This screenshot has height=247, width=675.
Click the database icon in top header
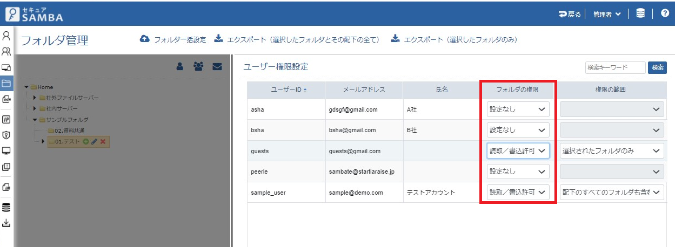click(x=640, y=14)
